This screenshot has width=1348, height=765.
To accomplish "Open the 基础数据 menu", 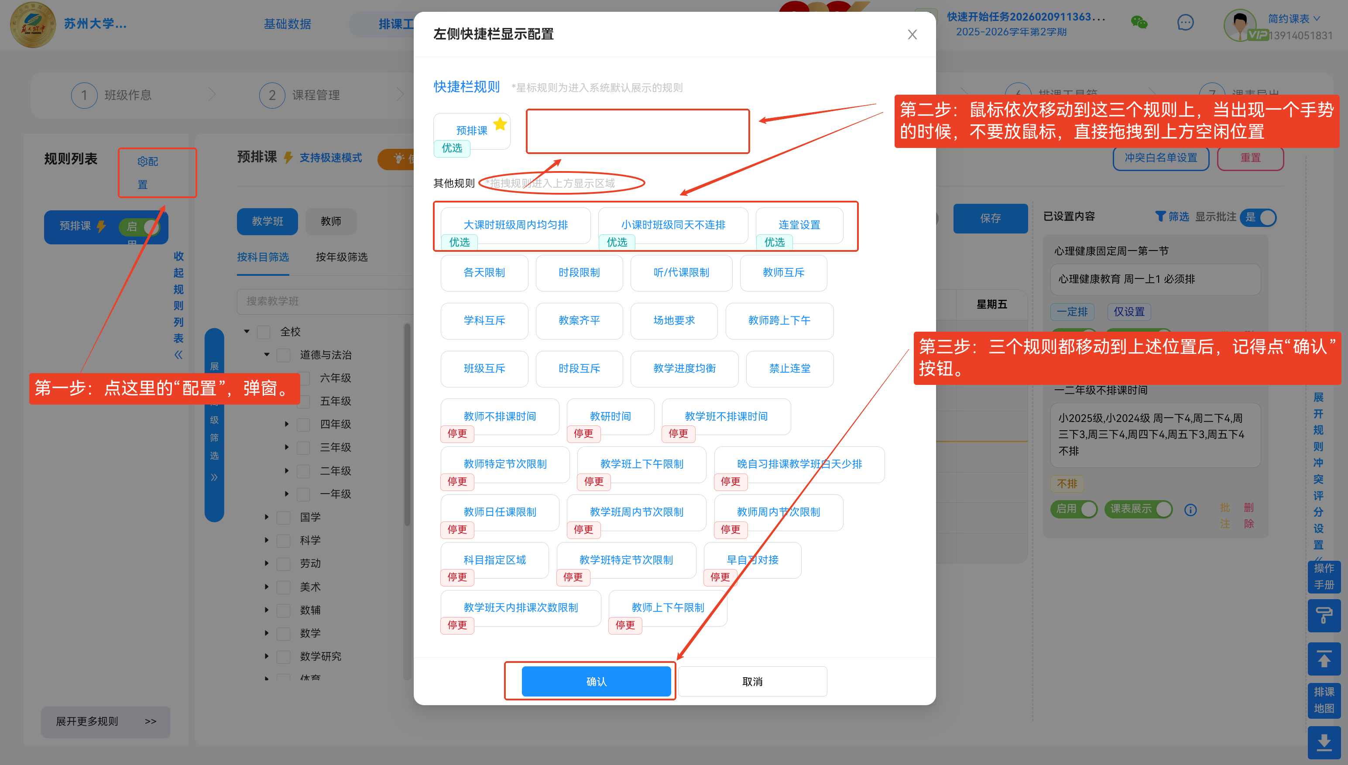I will 287,24.
